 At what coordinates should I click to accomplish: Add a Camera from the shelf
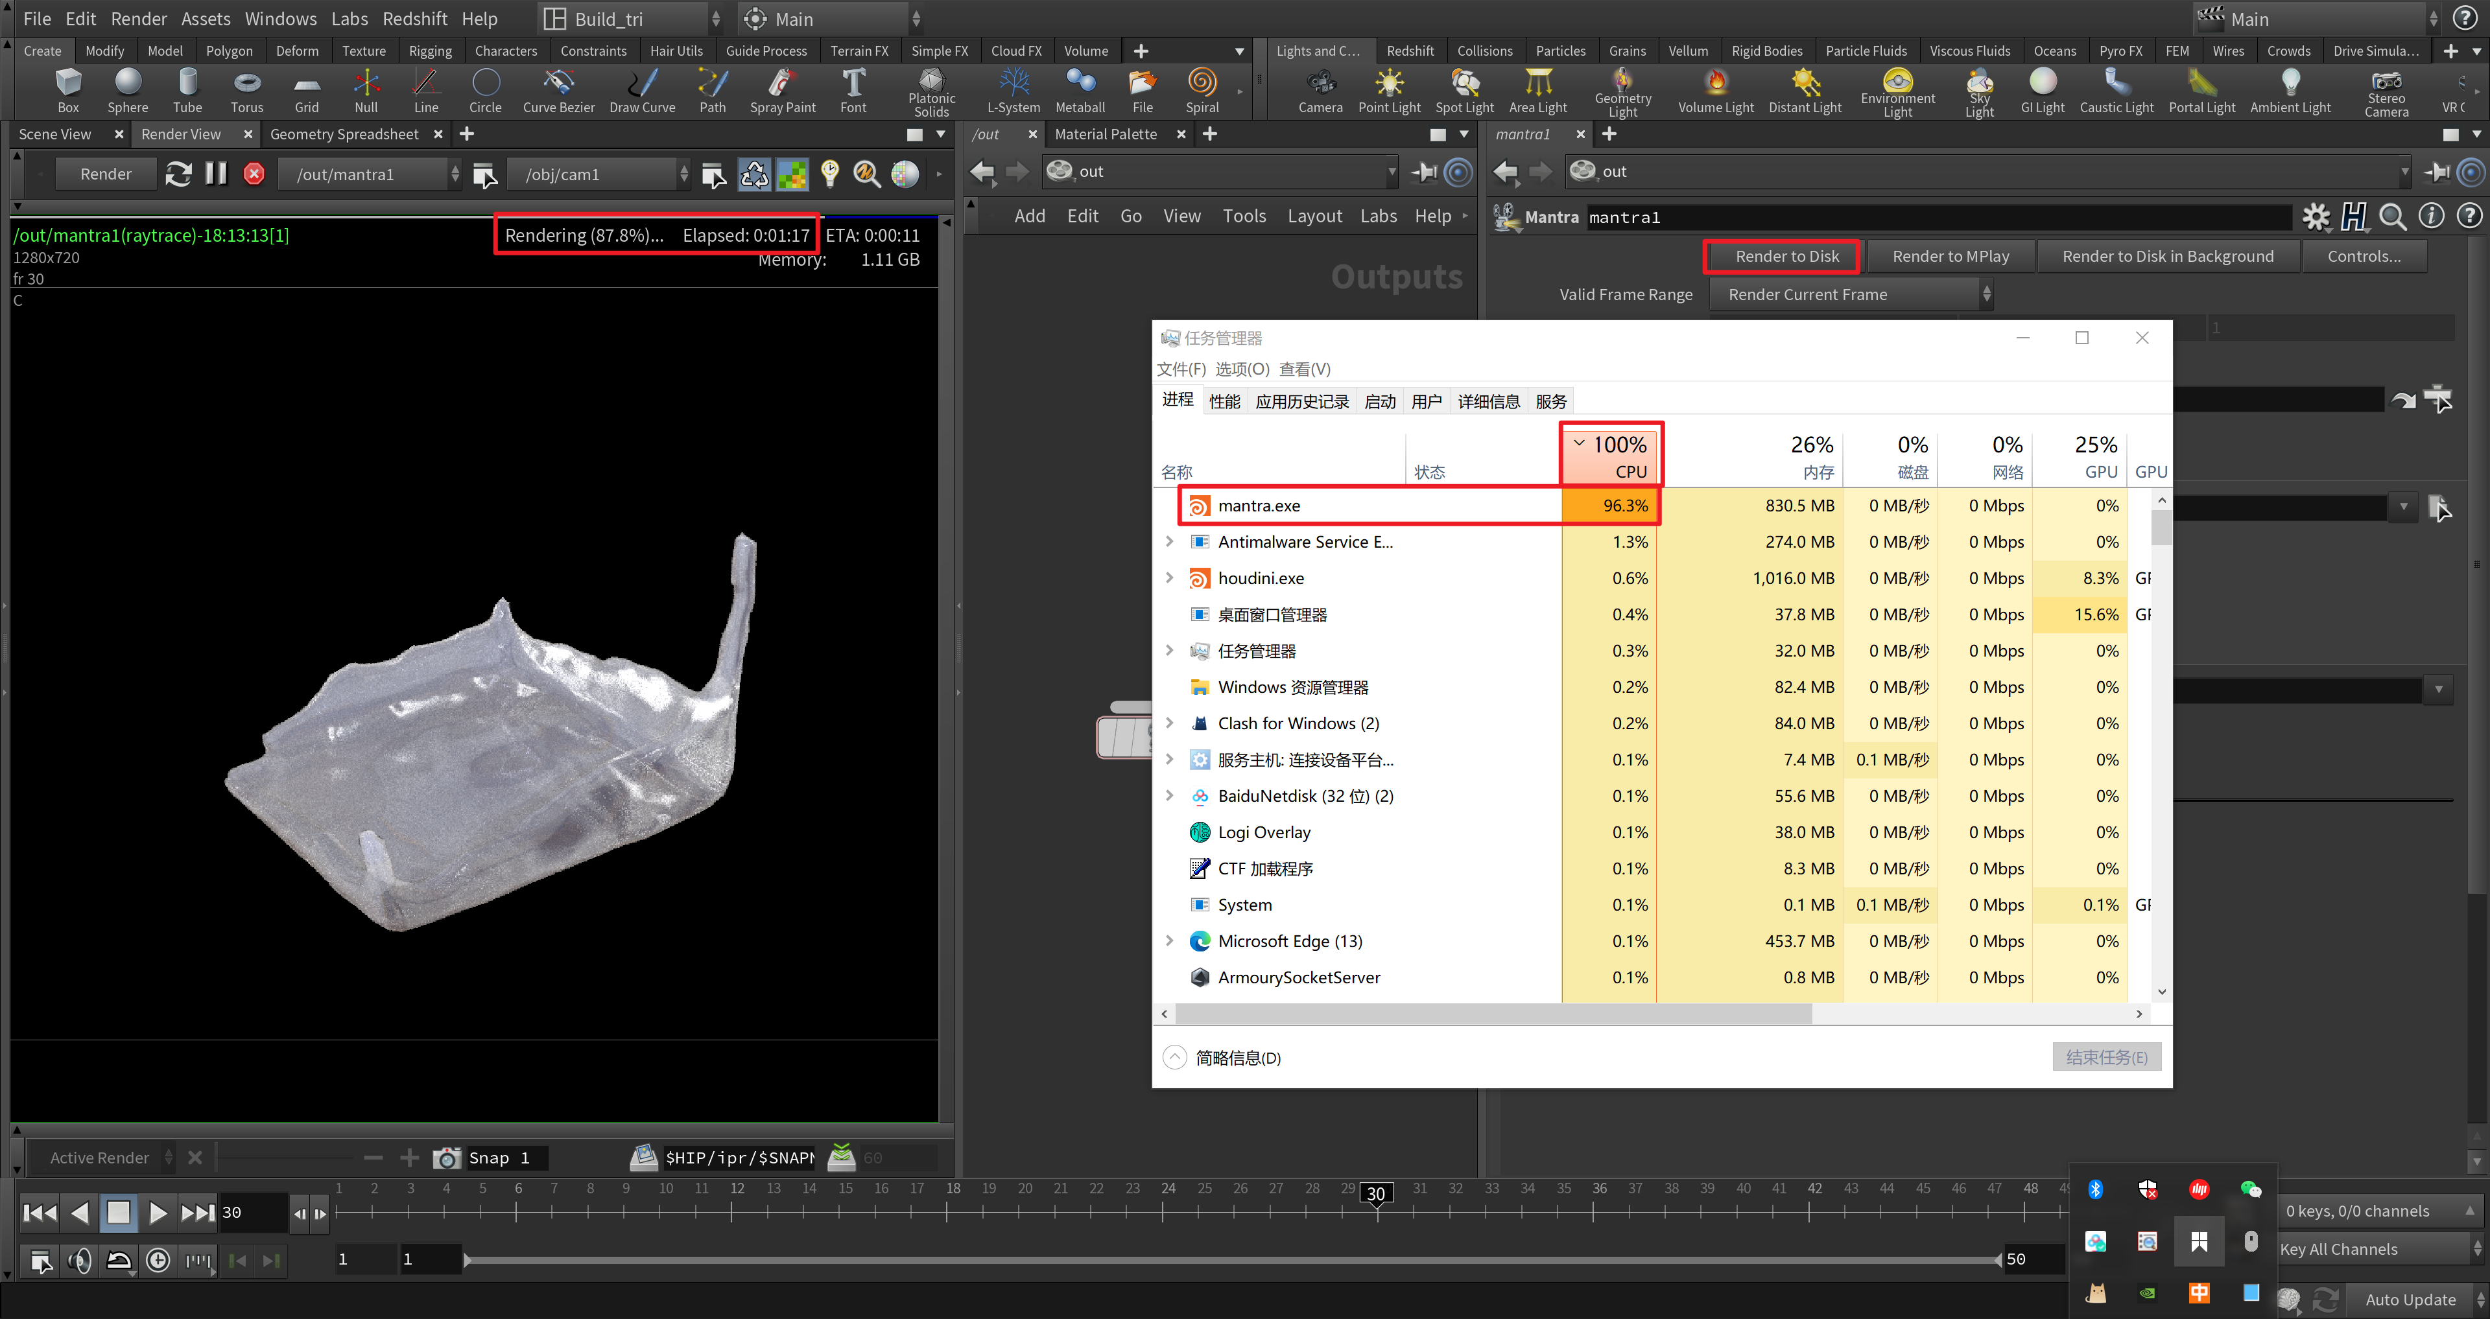pyautogui.click(x=1320, y=91)
